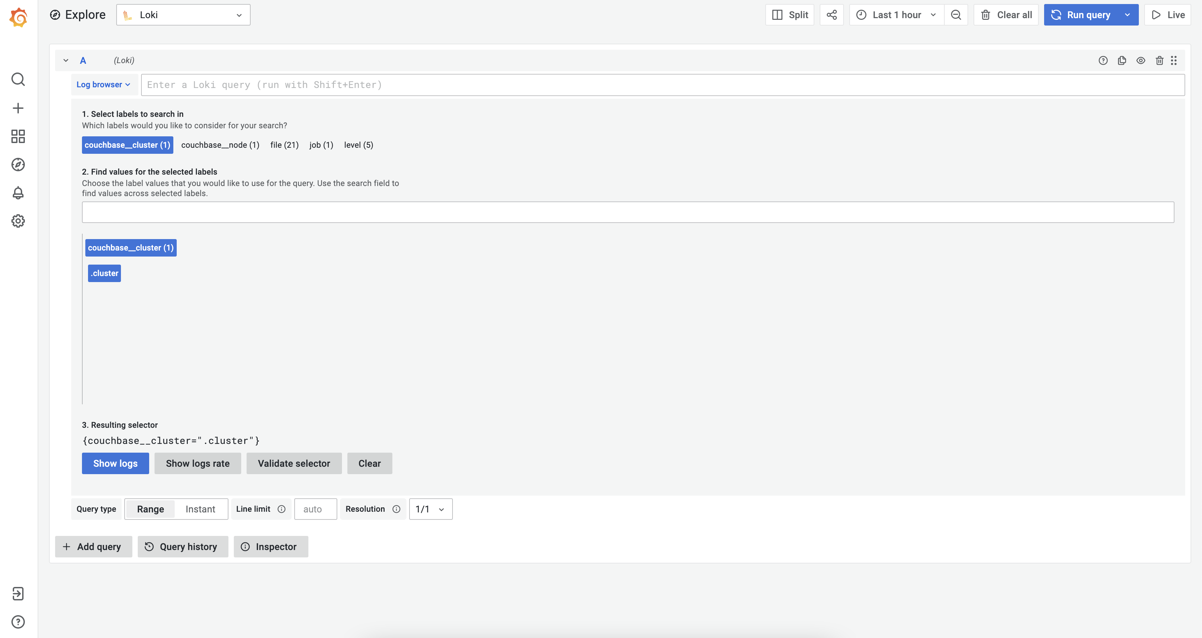Click the Split button
This screenshot has height=638, width=1202.
[790, 15]
